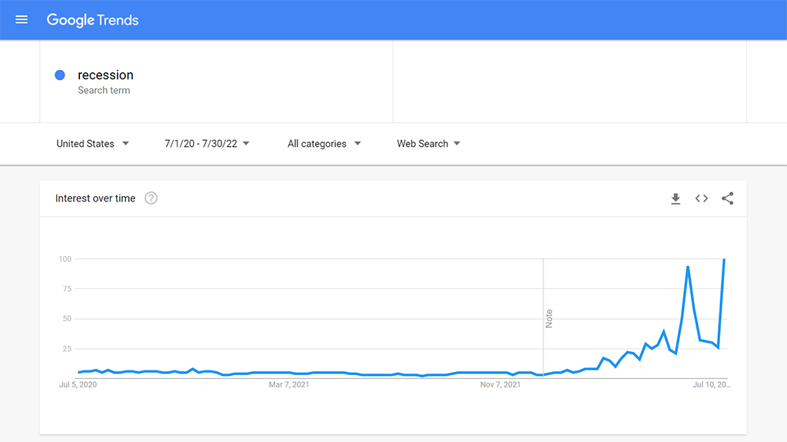Image resolution: width=787 pixels, height=442 pixels.
Task: Click the empty compare term box
Action: point(569,81)
